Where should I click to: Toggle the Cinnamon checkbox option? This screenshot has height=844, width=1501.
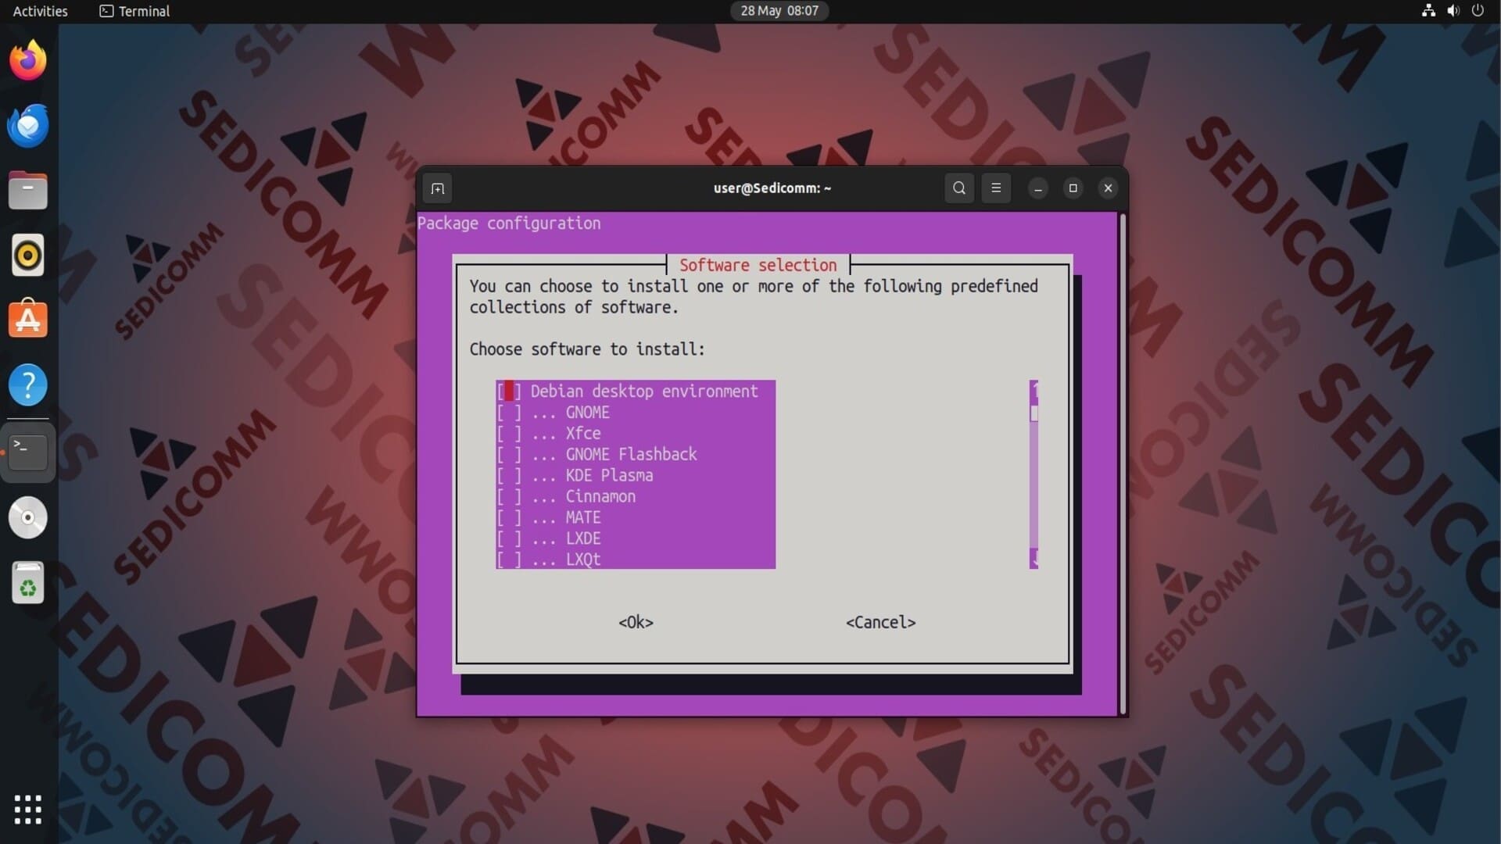click(508, 497)
